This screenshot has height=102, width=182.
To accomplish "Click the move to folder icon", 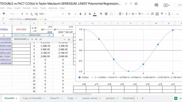I will (131, 4).
